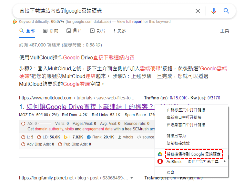
Task: Click the I: 7.82K Bing index value
Action: pyautogui.click(x=76, y=137)
